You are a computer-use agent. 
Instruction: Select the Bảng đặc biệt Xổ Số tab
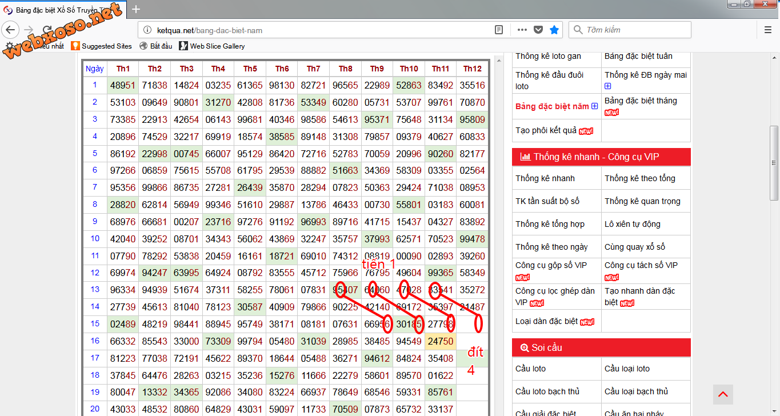tap(63, 9)
